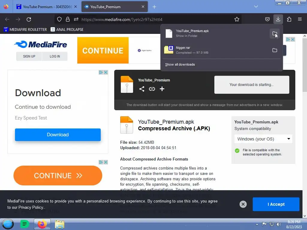Close the top banner ad with X

point(293,39)
